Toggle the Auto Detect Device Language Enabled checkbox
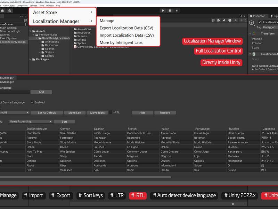The width and height of the screenshot is (278, 209). point(32,102)
